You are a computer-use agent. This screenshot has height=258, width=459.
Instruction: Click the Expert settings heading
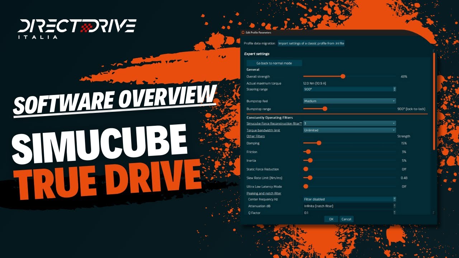point(257,54)
